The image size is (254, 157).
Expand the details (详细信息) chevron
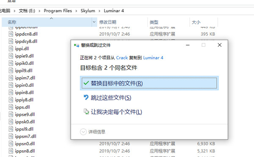[83, 132]
